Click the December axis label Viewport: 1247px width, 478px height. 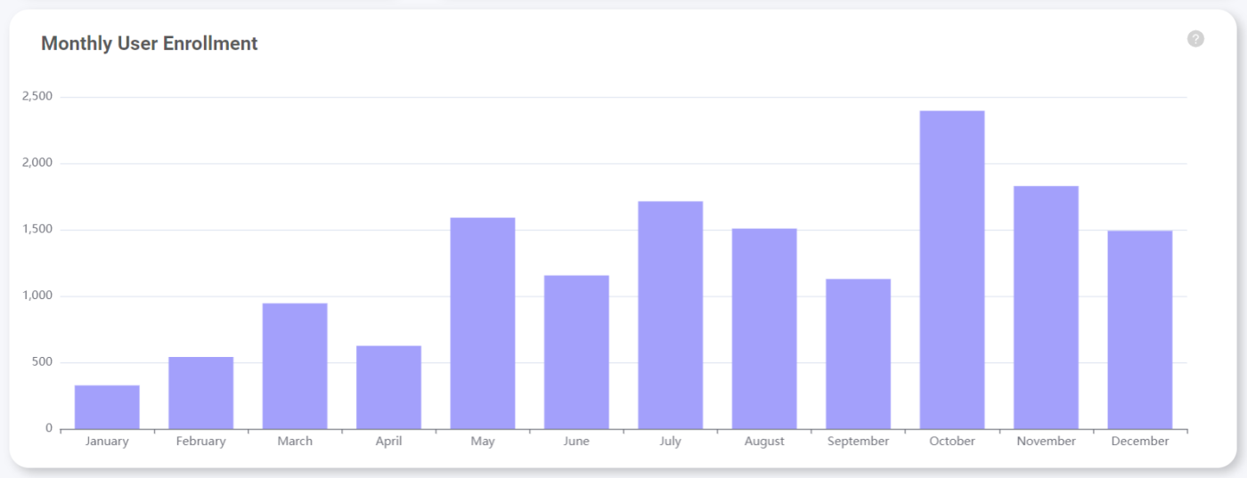tap(1140, 442)
